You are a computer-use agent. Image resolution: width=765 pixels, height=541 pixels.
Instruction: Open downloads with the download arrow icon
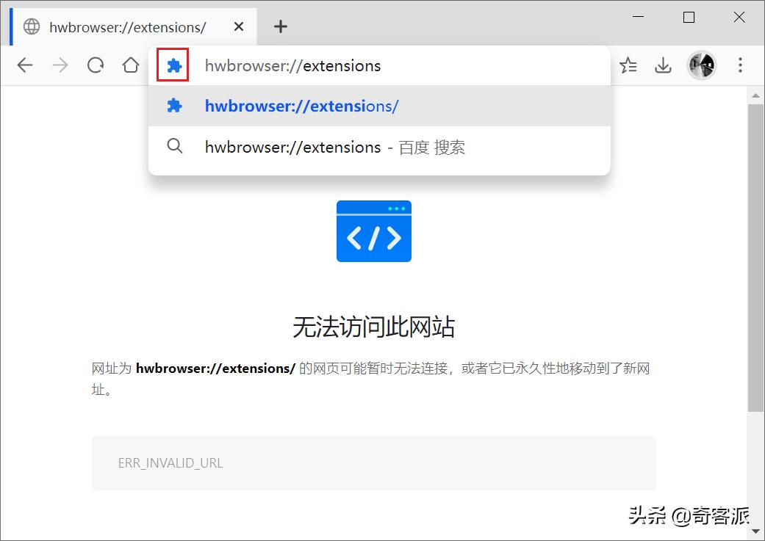(663, 65)
